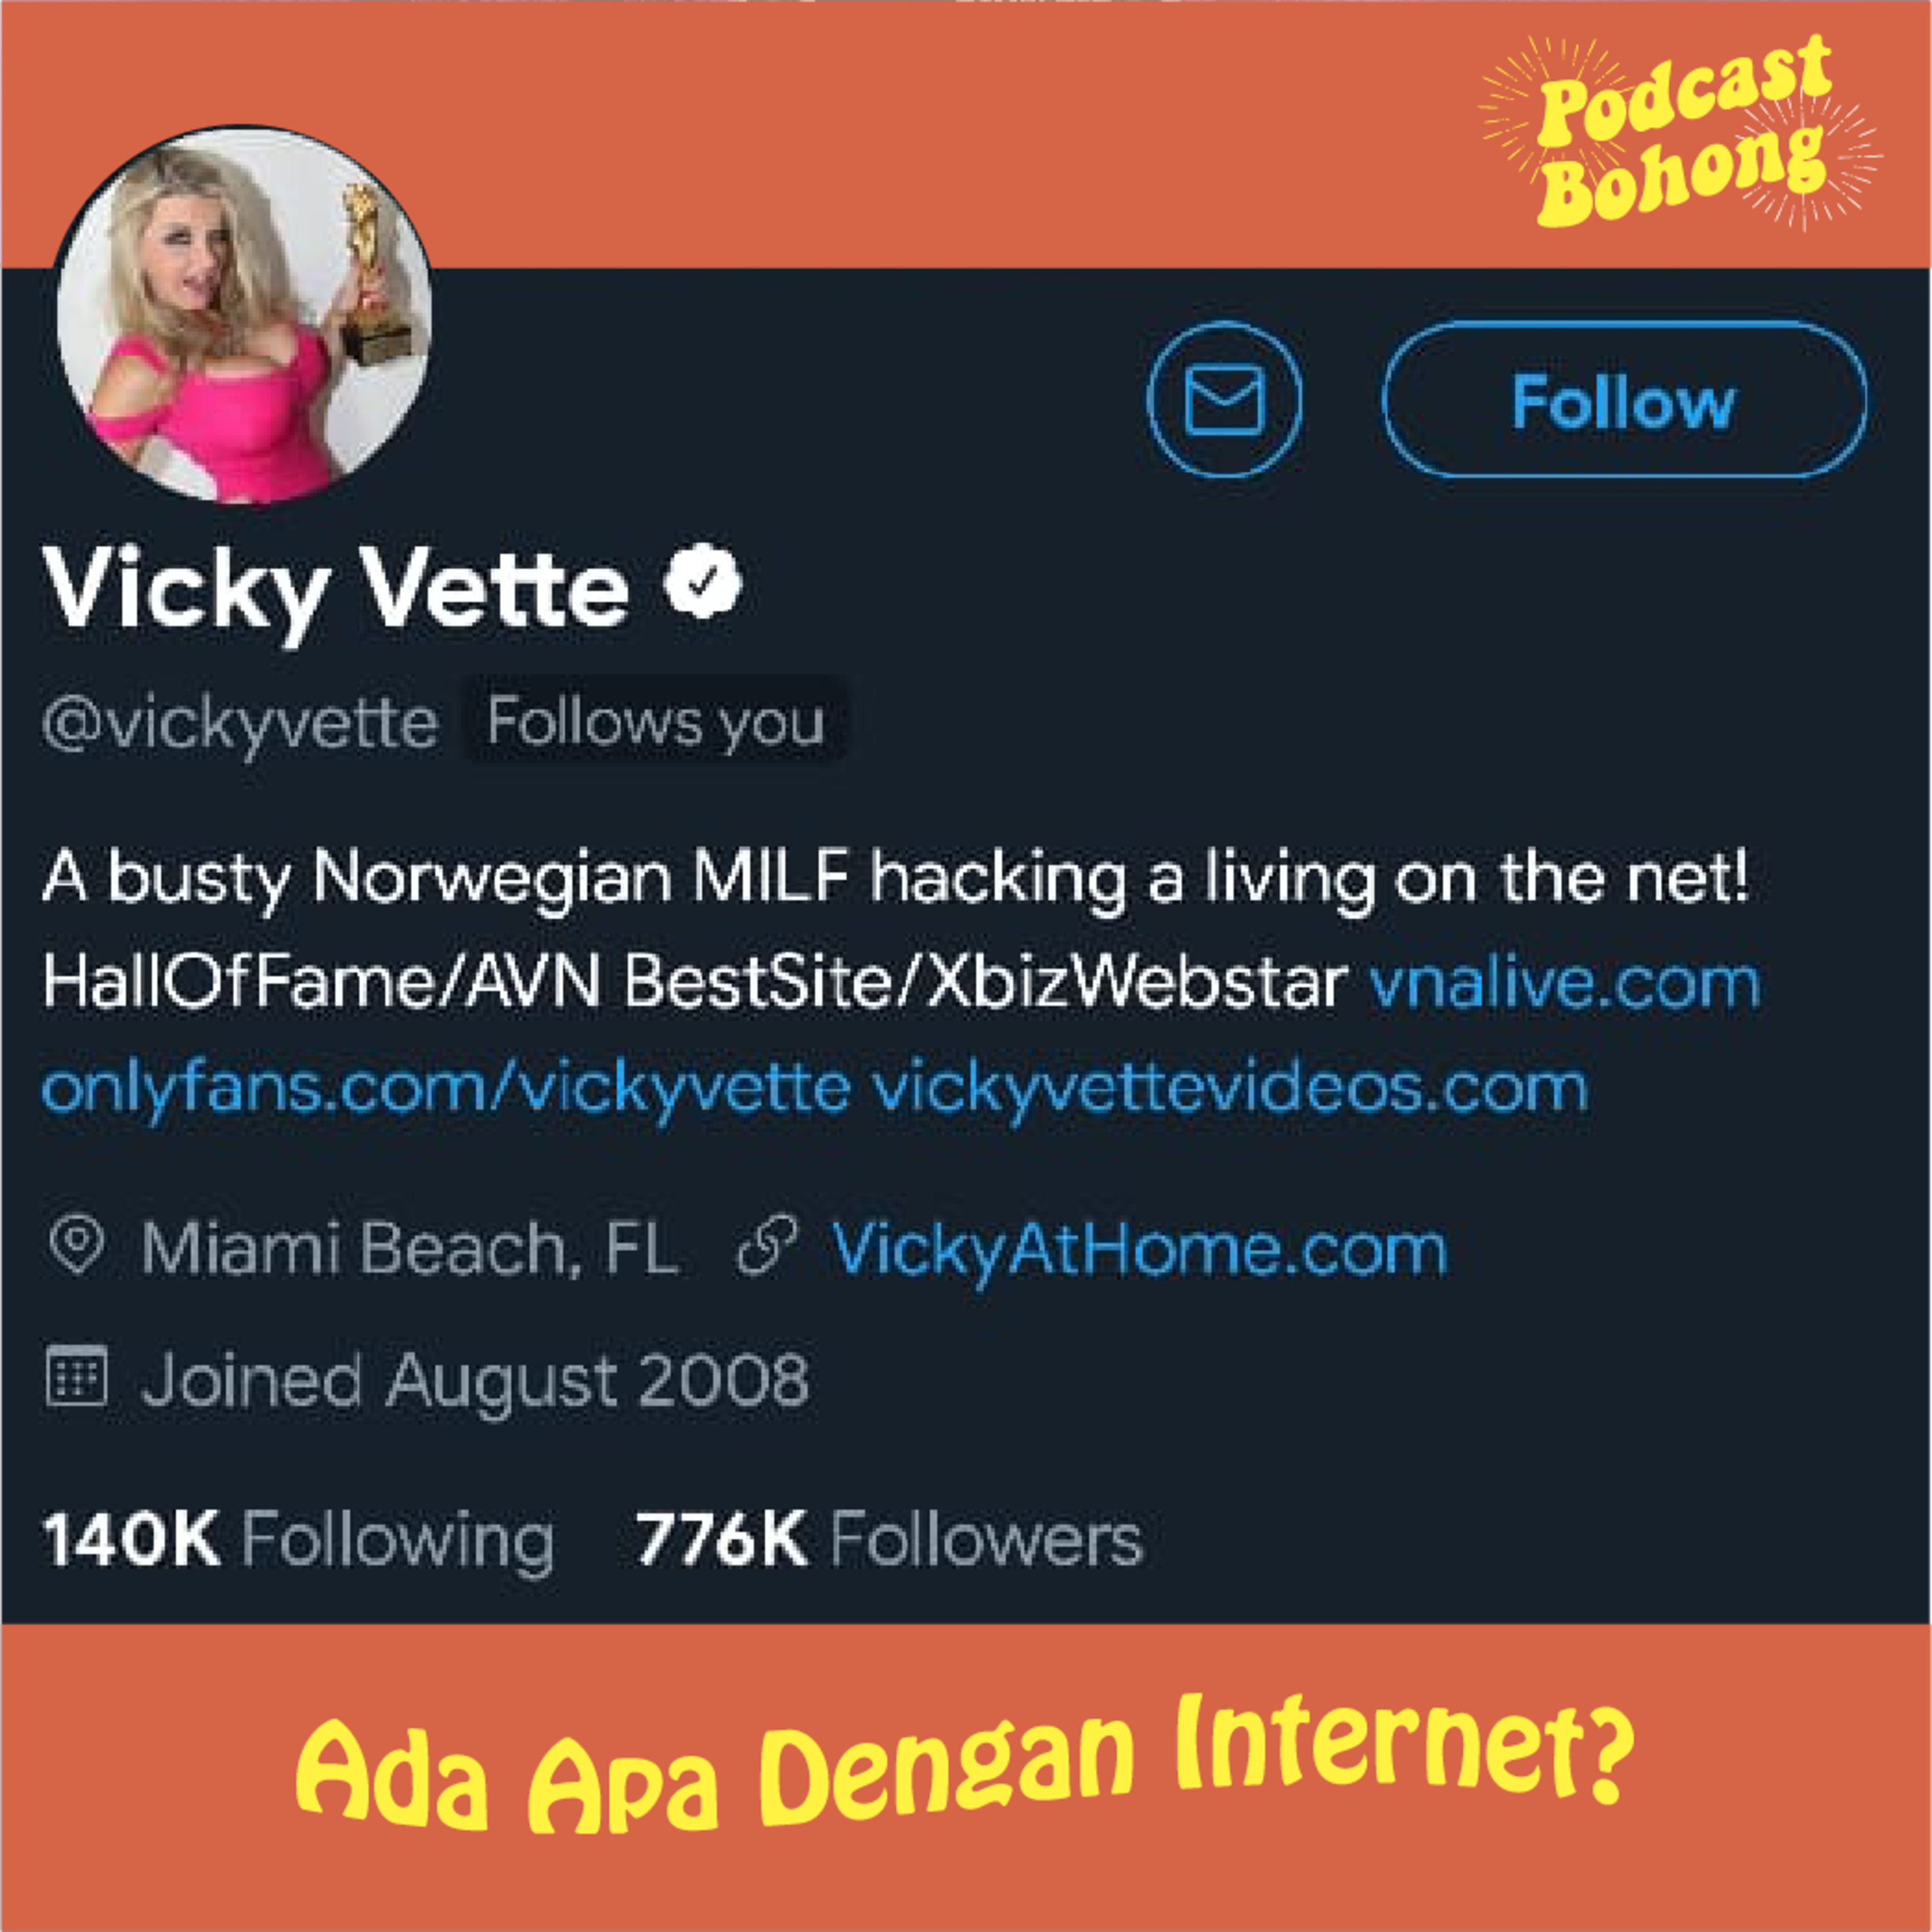The height and width of the screenshot is (1932, 1932).
Task: Click the chain link icon
Action: coord(767,1246)
